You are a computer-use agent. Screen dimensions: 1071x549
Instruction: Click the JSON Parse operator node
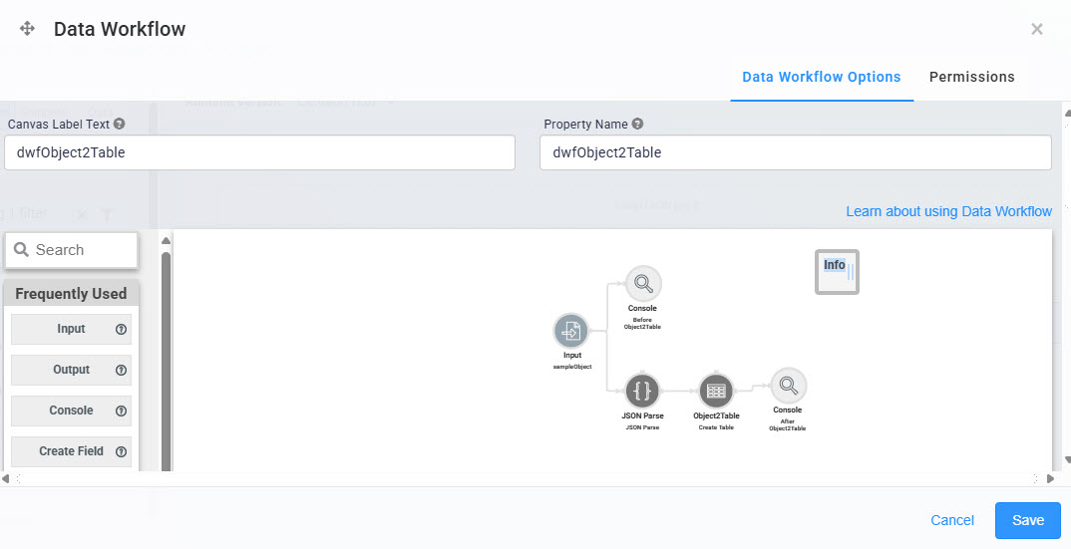(643, 391)
